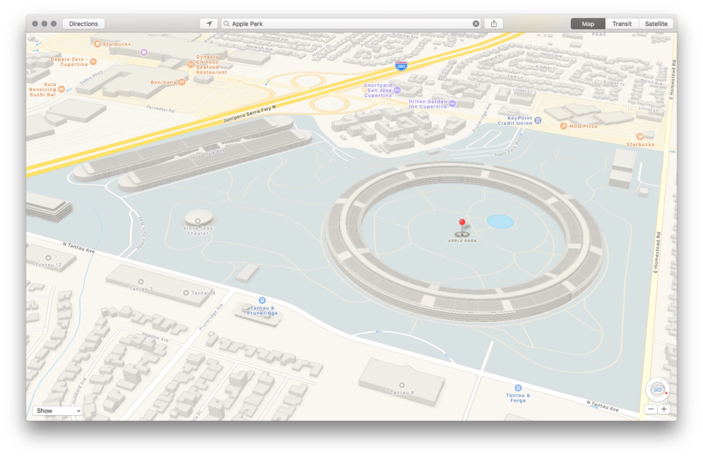This screenshot has width=703, height=458.
Task: Select the Tantau 8 building marker
Action: (x=402, y=385)
